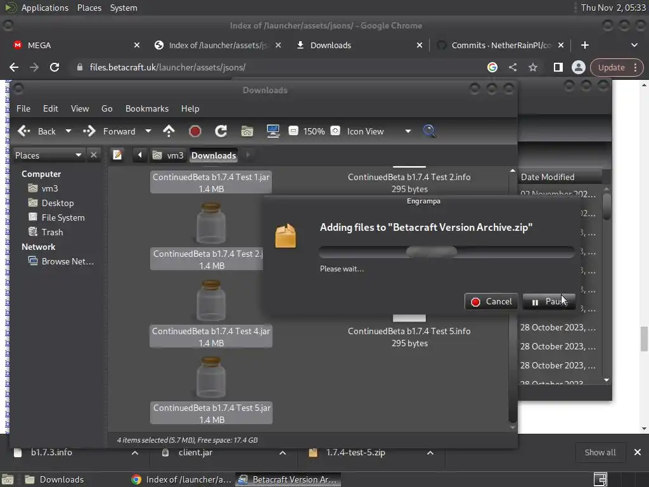Image resolution: width=649 pixels, height=487 pixels.
Task: Switch to Betacraft Version Archive taskbar item
Action: (x=288, y=479)
